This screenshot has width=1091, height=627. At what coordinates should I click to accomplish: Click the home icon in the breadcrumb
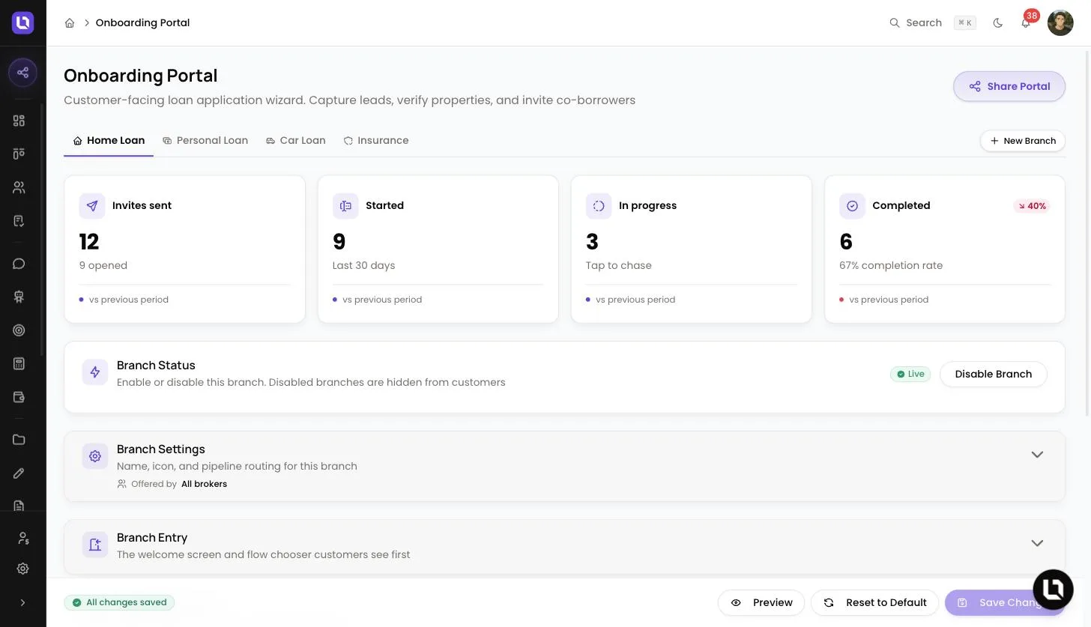(70, 23)
